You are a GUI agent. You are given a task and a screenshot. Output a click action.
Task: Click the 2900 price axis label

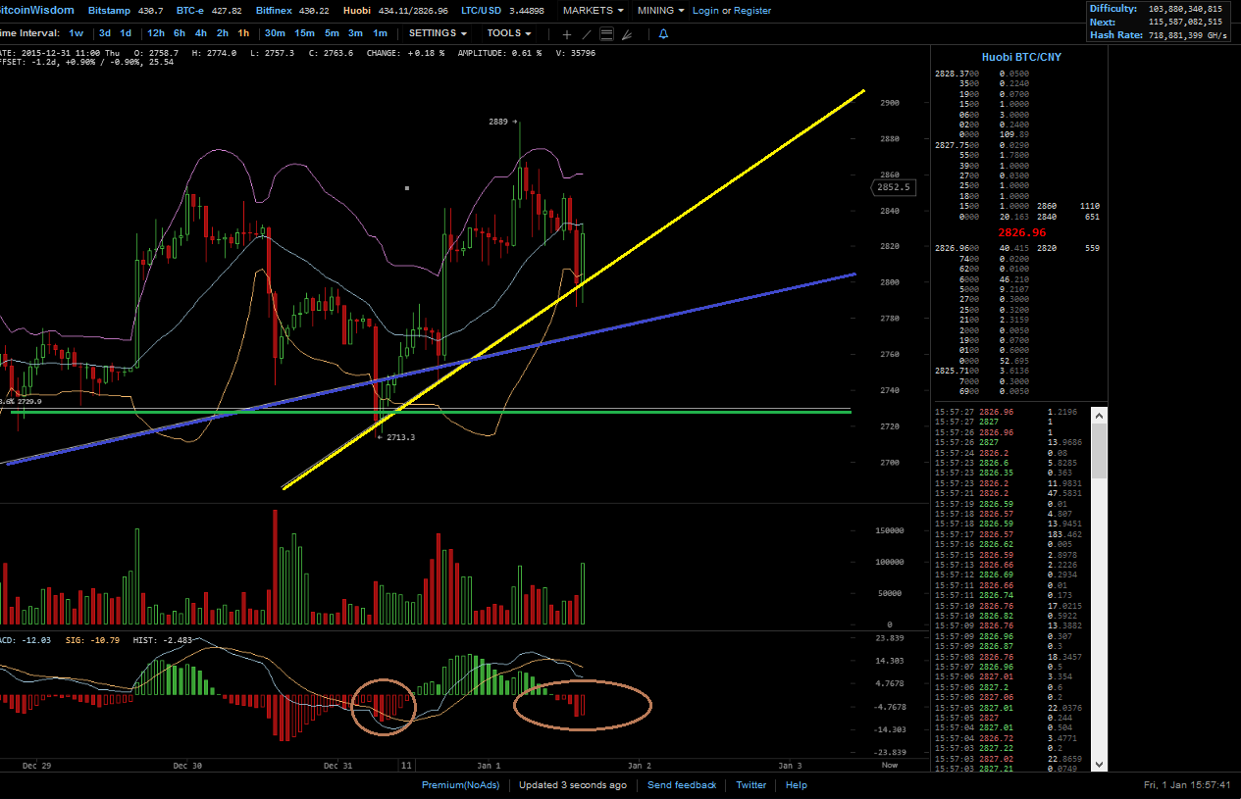[890, 103]
